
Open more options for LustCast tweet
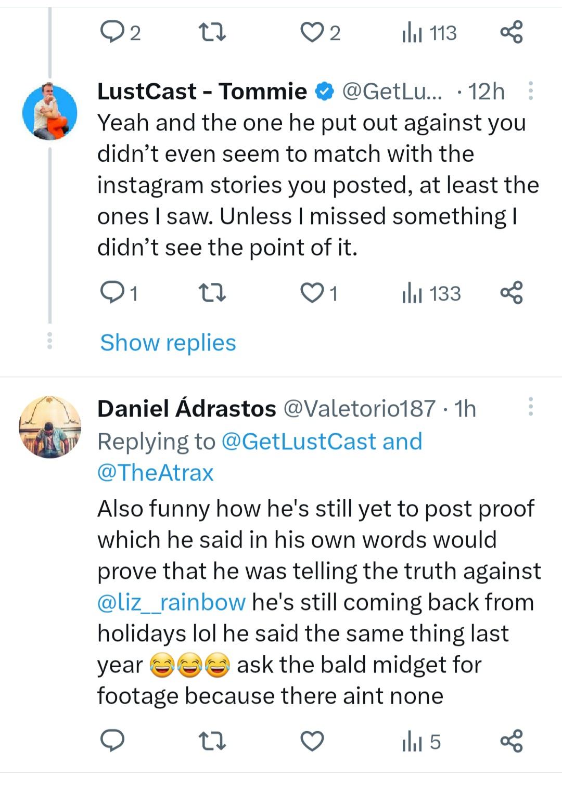point(530,91)
